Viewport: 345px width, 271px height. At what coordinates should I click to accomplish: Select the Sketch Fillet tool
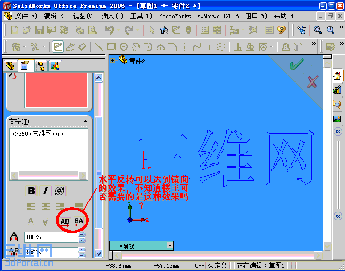point(172,47)
